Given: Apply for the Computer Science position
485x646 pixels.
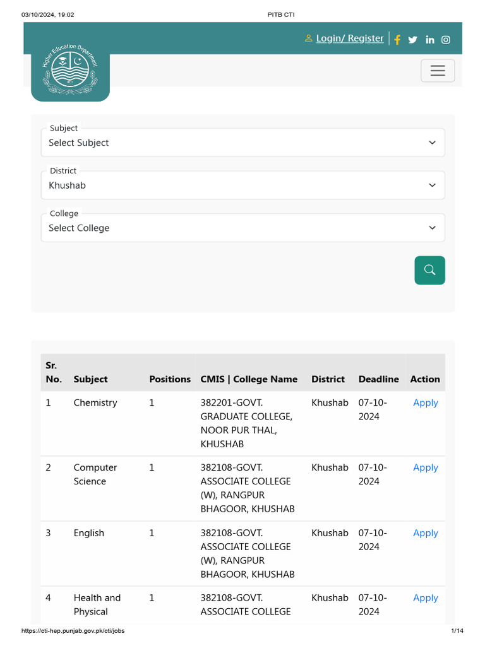Looking at the screenshot, I should [425, 467].
